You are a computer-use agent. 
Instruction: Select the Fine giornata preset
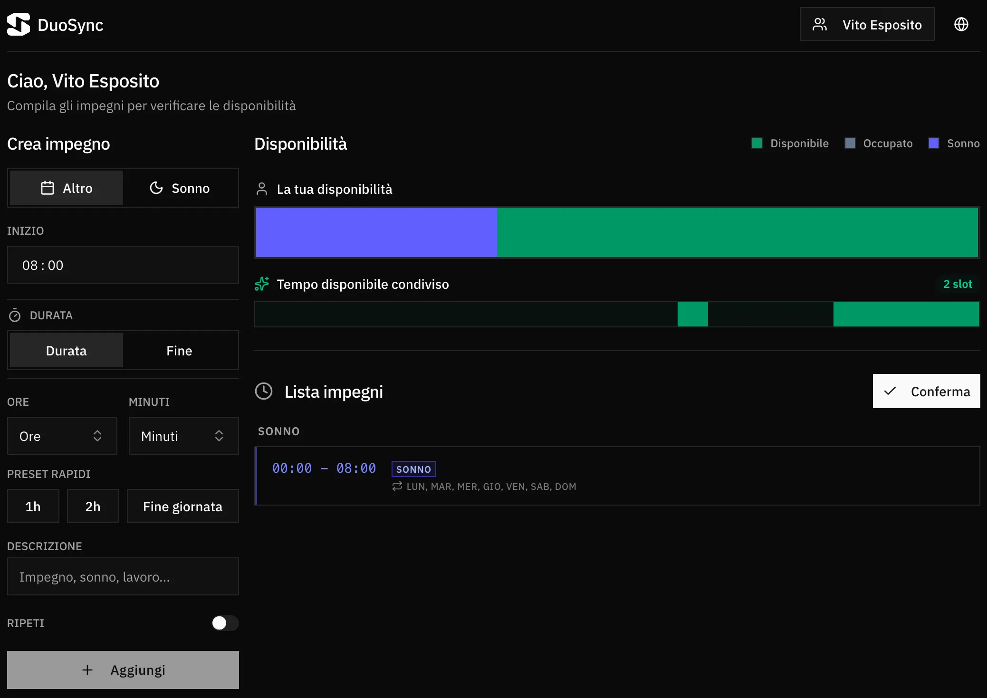point(182,506)
